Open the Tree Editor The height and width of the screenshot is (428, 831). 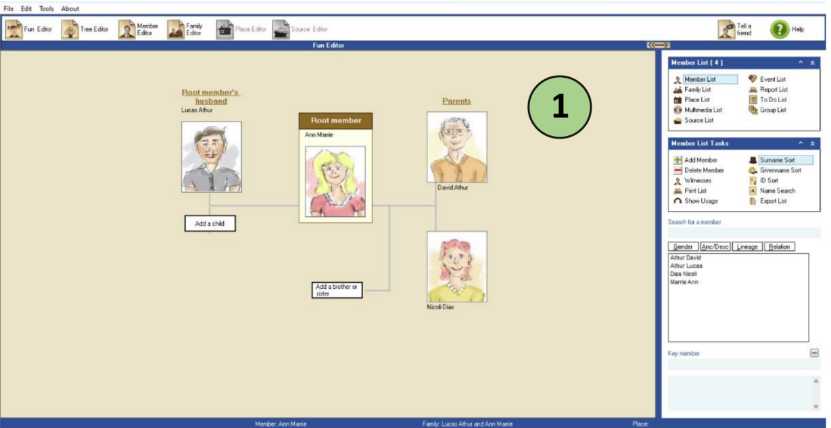coord(86,30)
